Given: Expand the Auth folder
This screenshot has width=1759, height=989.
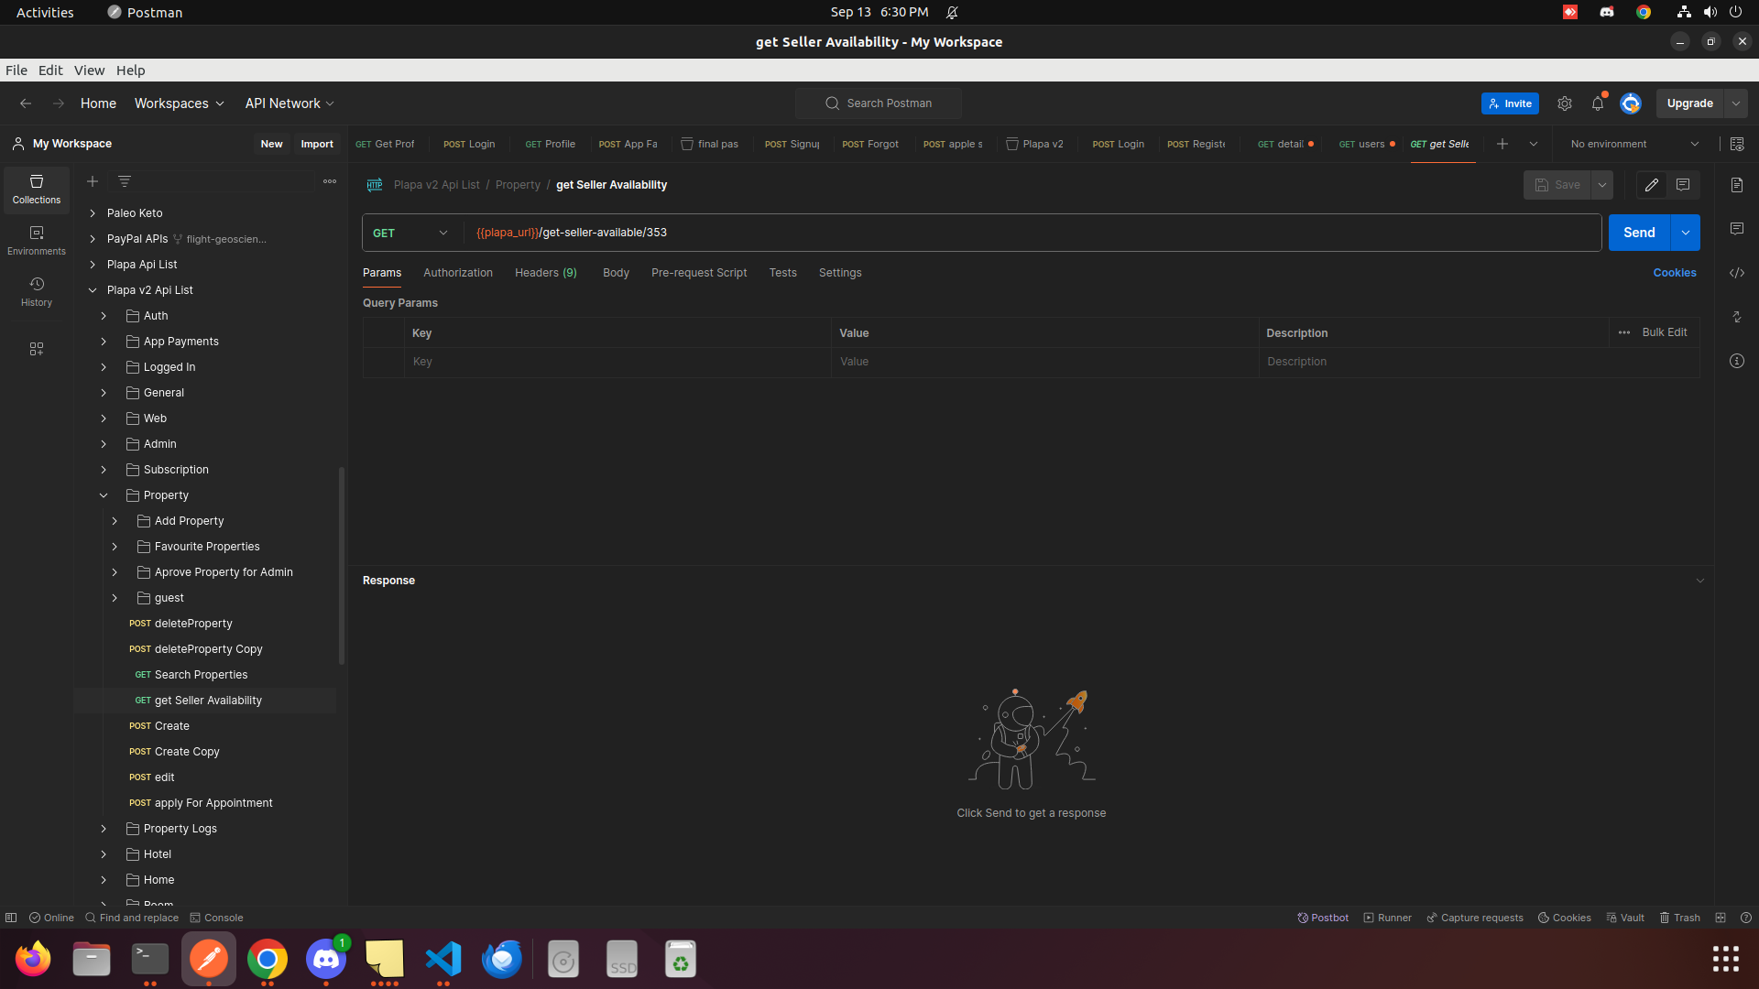Looking at the screenshot, I should tap(104, 316).
